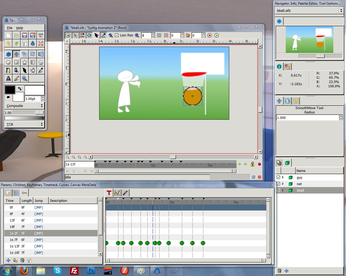Click JMP link for 1s 7f keyframe
Viewport: 346px width, 276px height.
coord(38,240)
